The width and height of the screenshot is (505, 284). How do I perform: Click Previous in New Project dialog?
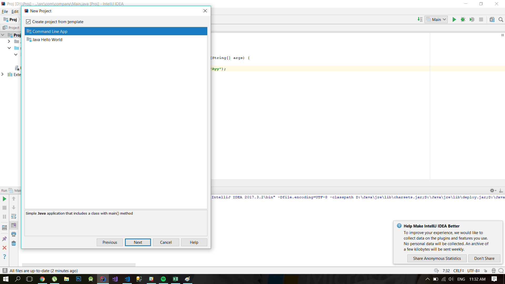coord(110,242)
